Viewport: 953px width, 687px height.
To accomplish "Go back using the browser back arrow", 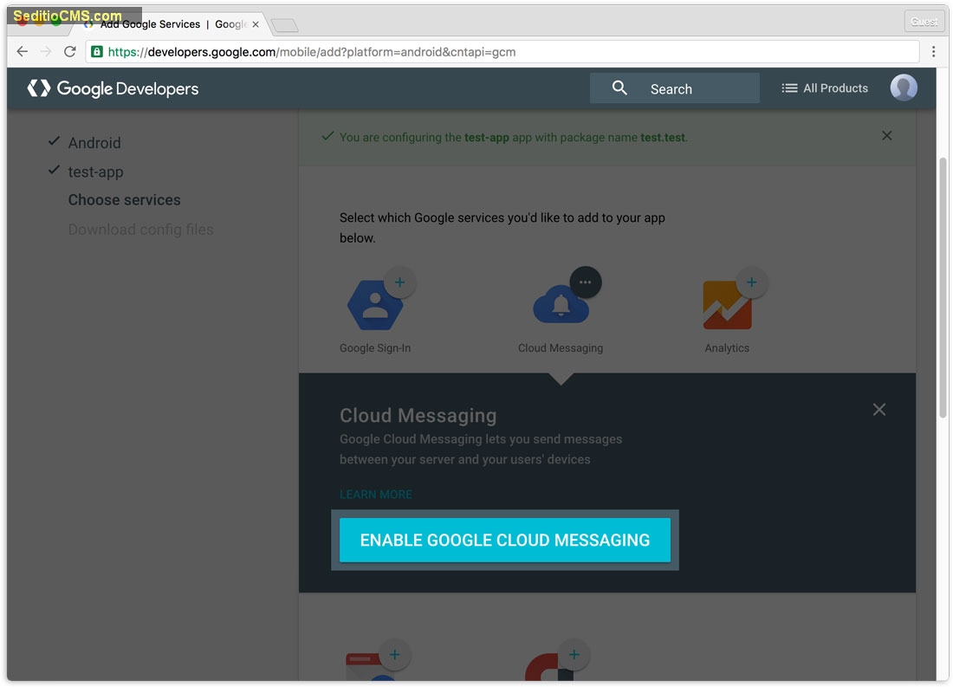I will 23,52.
